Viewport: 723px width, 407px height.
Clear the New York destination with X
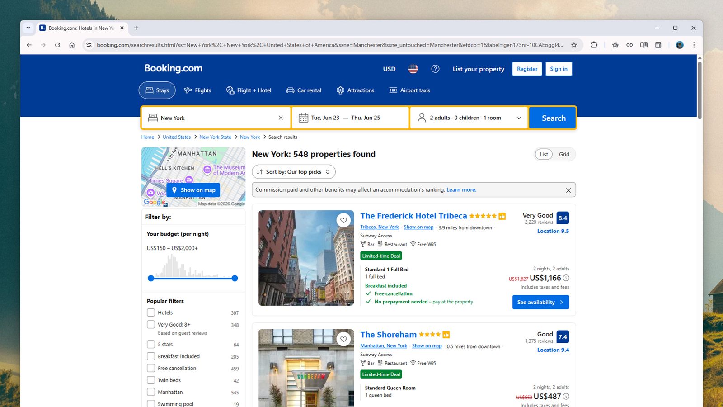point(281,118)
